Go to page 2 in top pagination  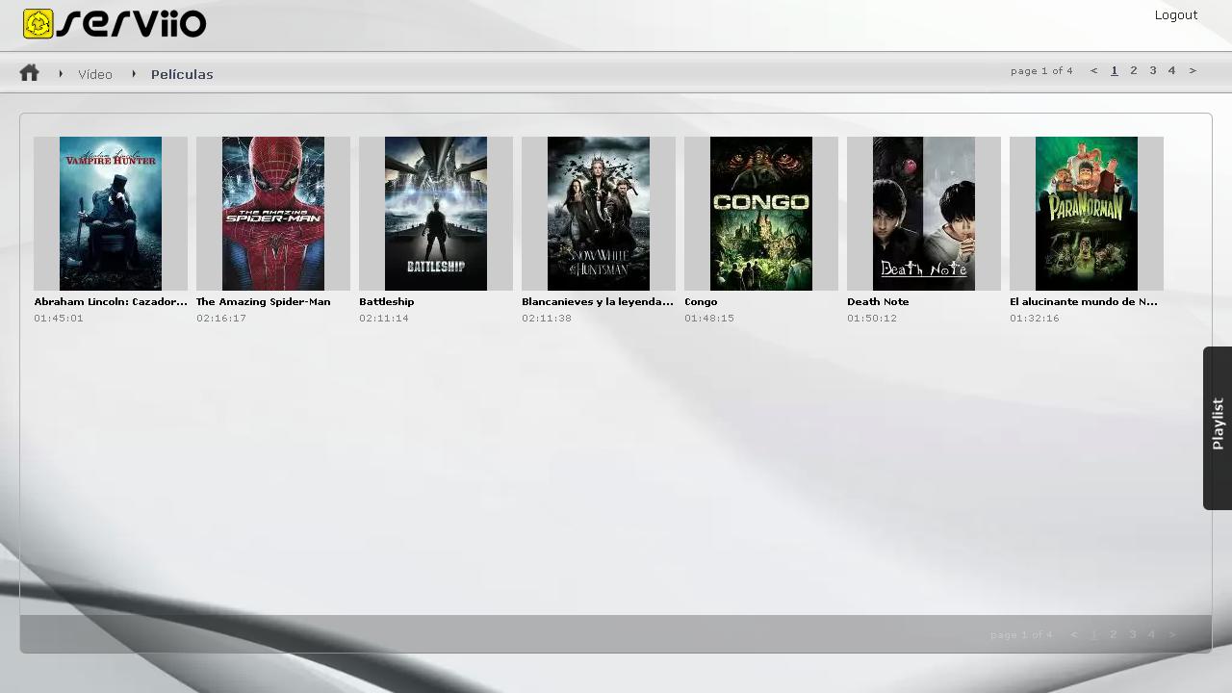tap(1134, 70)
